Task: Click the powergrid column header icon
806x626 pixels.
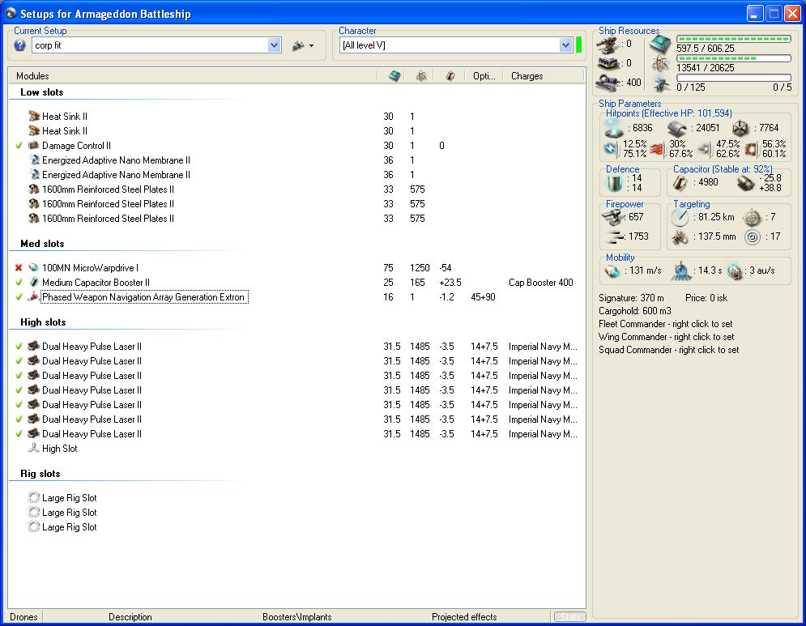Action: click(421, 76)
